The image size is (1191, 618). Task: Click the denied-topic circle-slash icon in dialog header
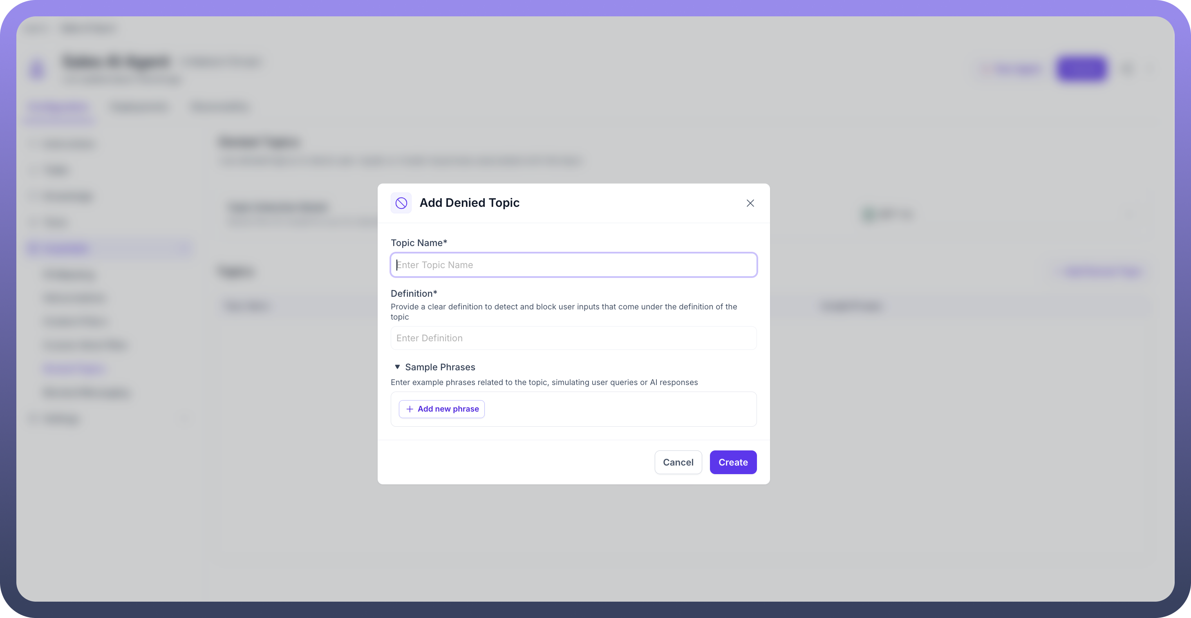click(x=401, y=203)
